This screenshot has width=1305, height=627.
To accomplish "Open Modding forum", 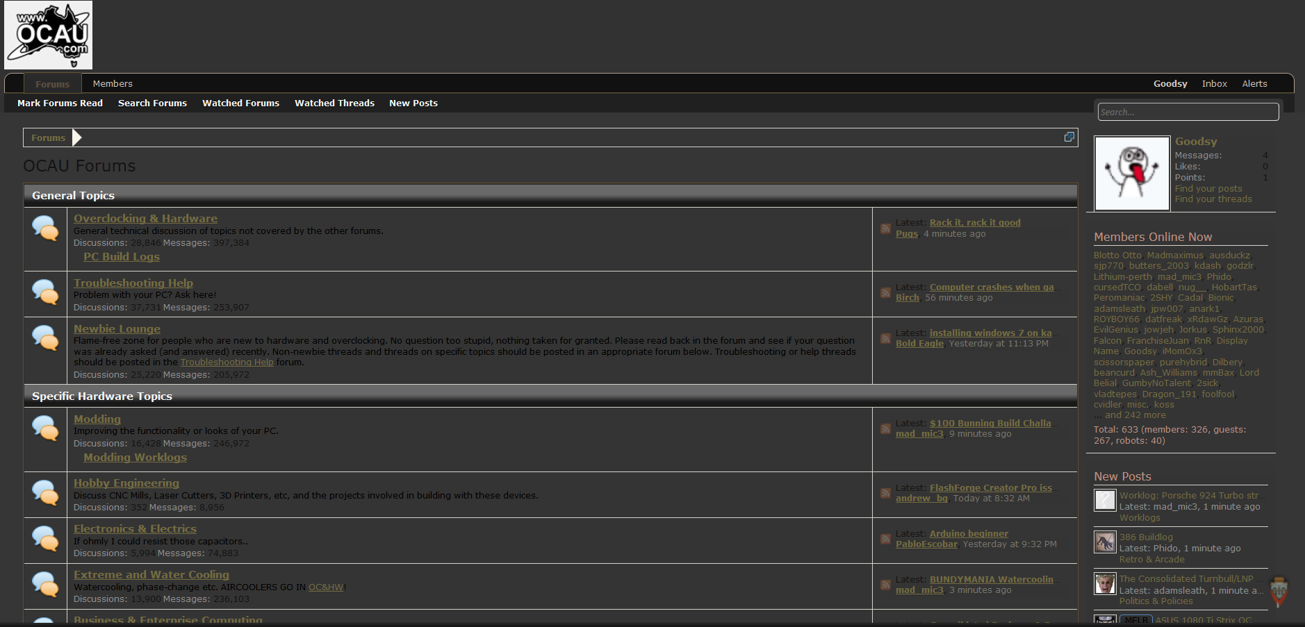I will [x=97, y=419].
